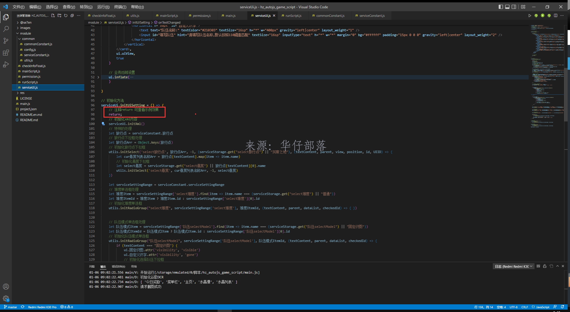This screenshot has height=312, width=570.
Task: Switch to the serviceConstant.js editor tab
Action: (372, 16)
